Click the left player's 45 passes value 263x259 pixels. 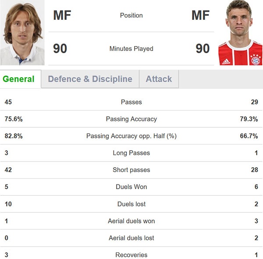point(8,102)
